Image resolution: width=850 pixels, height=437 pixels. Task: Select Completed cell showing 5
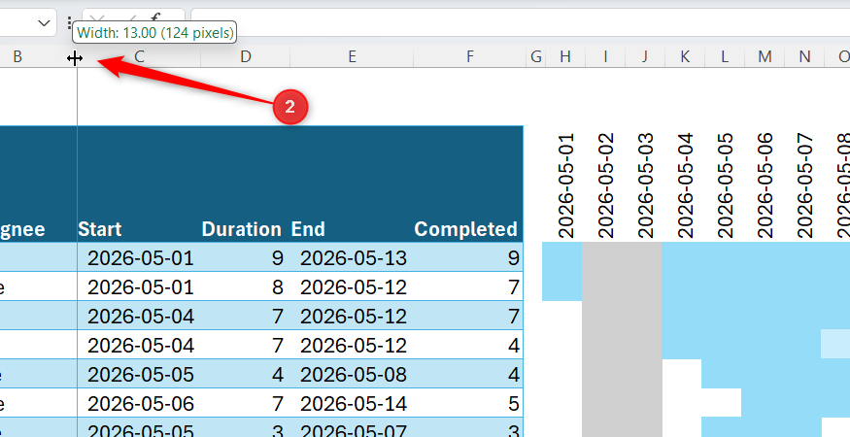(x=468, y=403)
